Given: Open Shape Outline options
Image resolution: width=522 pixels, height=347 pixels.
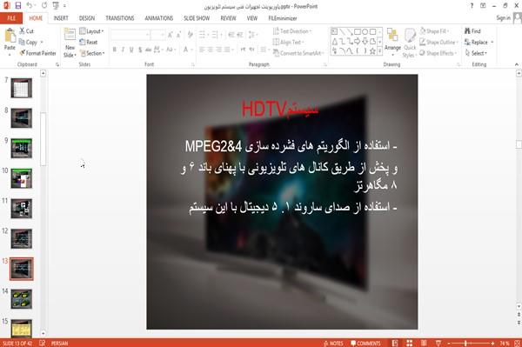Looking at the screenshot, I should pos(438,43).
